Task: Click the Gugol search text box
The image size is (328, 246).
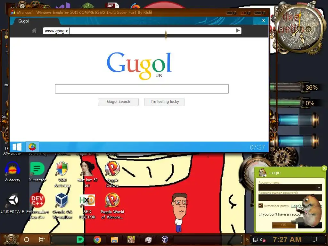Action: (x=142, y=89)
